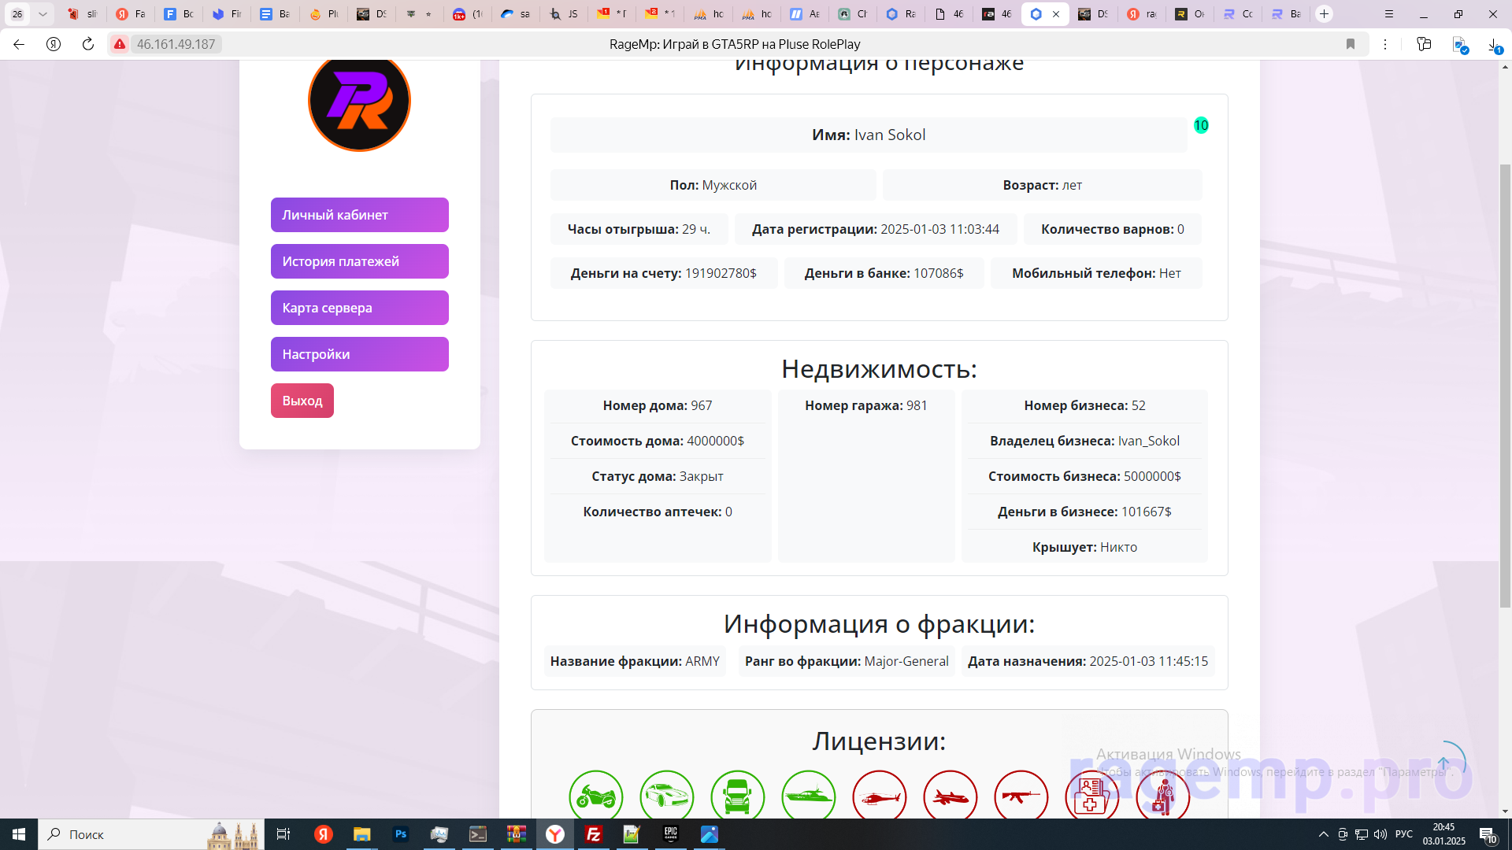The height and width of the screenshot is (850, 1512).
Task: Open Epic Games from taskbar
Action: point(671,834)
